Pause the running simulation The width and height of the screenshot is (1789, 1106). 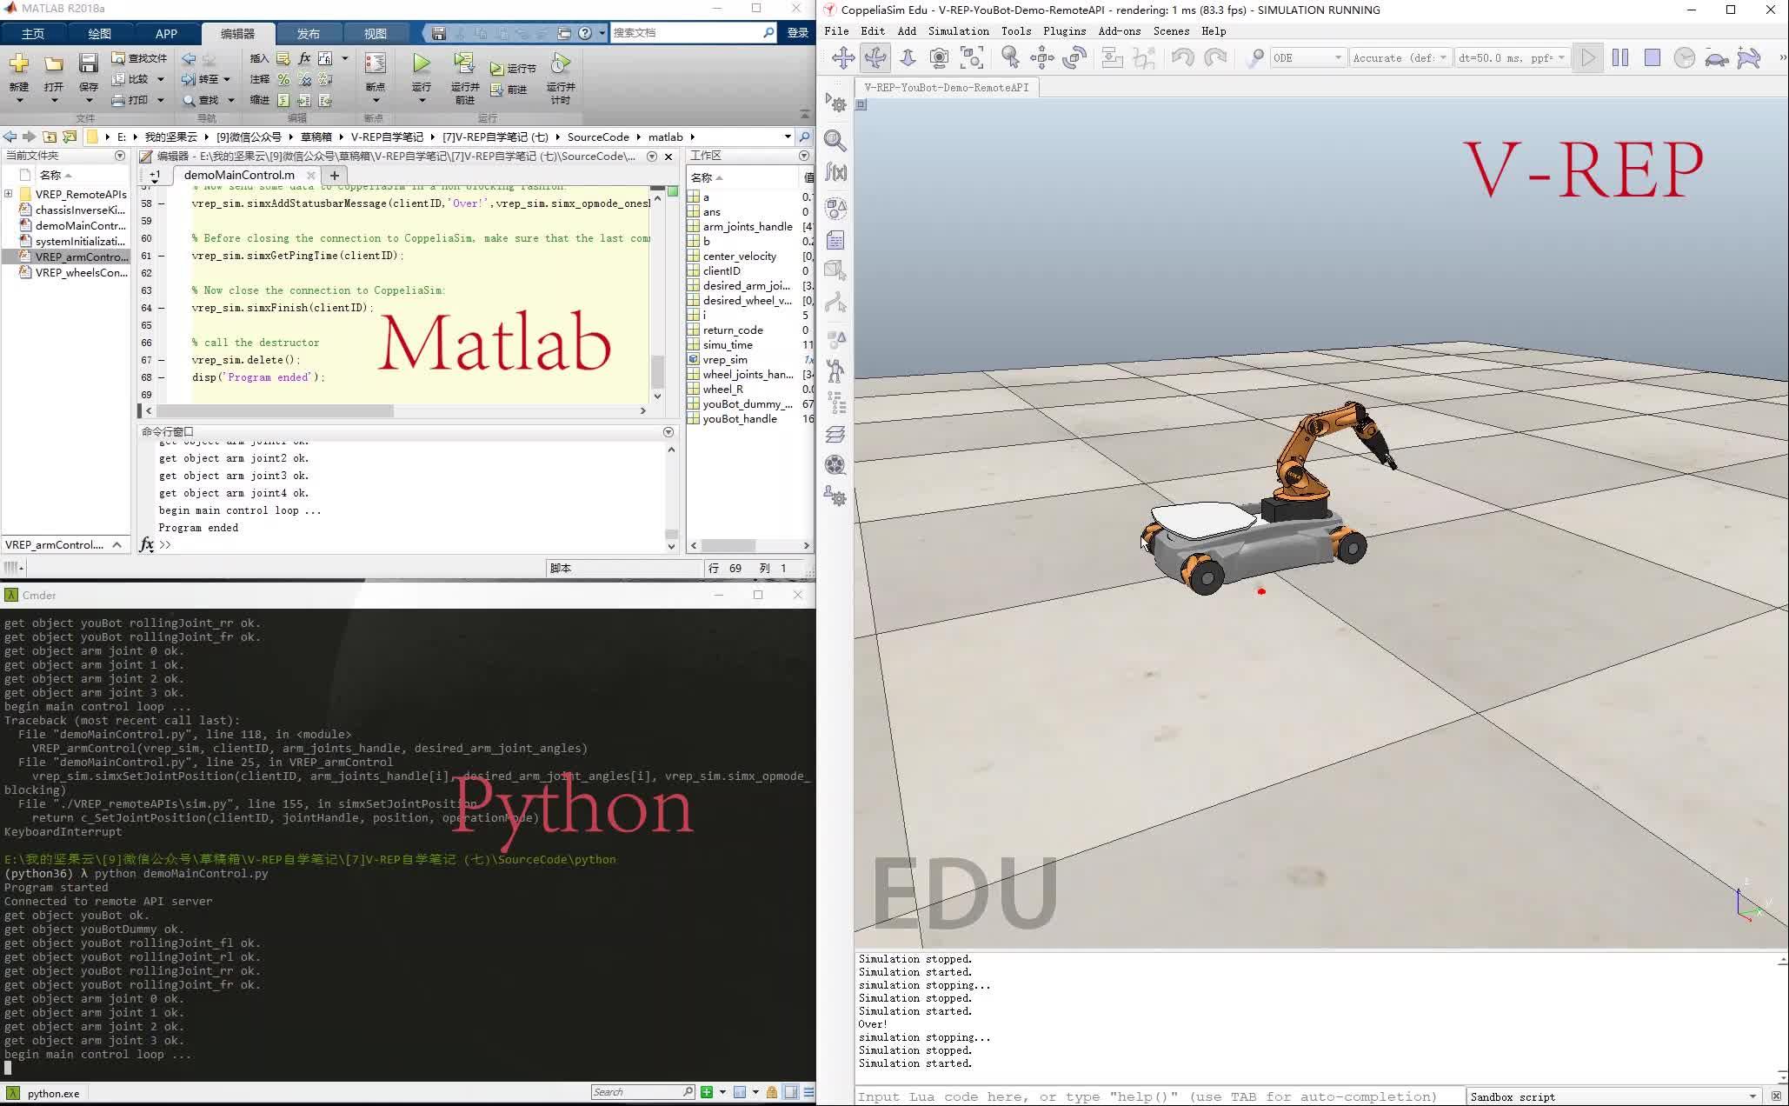click(x=1620, y=57)
